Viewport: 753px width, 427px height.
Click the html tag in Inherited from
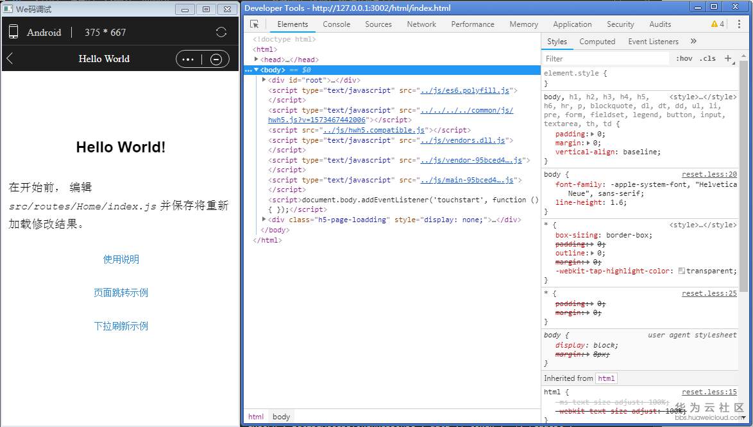[606, 378]
